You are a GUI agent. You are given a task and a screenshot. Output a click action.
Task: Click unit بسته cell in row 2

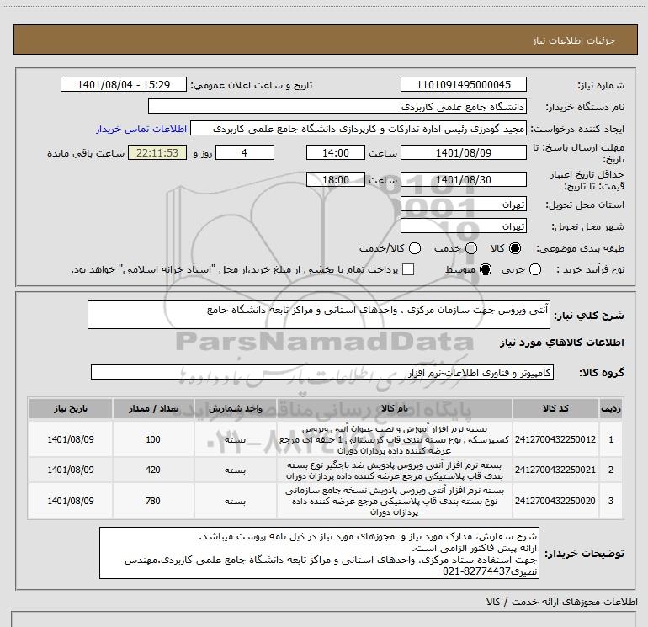click(x=235, y=470)
